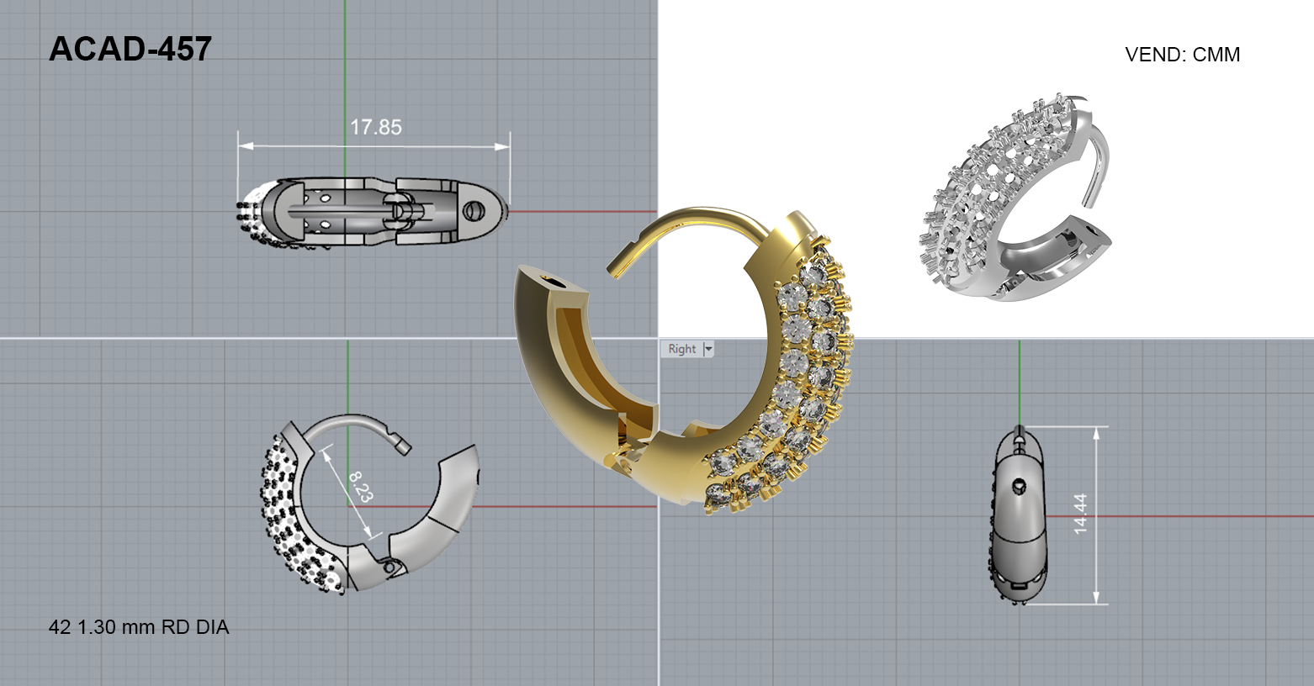Select the gold earring render in center
The width and height of the screenshot is (1314, 686).
[x=684, y=360]
